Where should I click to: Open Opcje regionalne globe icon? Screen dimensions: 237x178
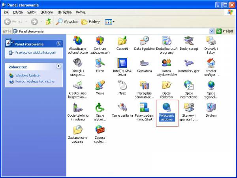click(211, 85)
